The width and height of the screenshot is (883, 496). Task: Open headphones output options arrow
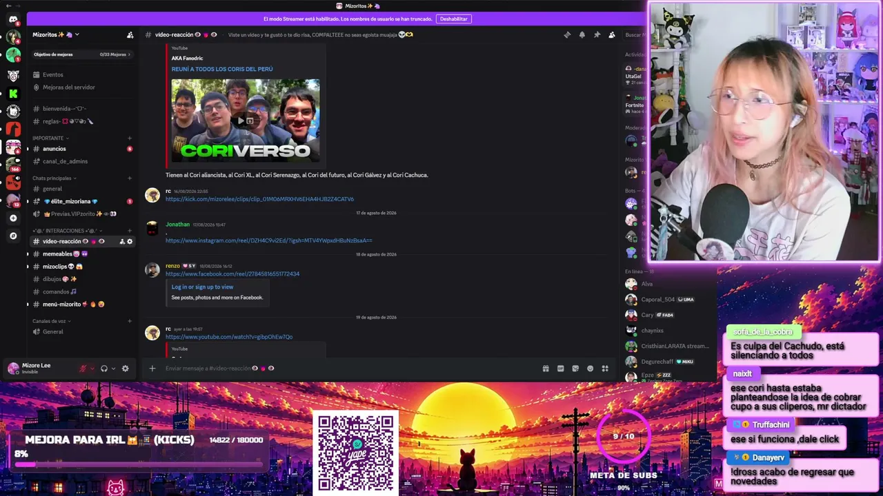tap(113, 369)
